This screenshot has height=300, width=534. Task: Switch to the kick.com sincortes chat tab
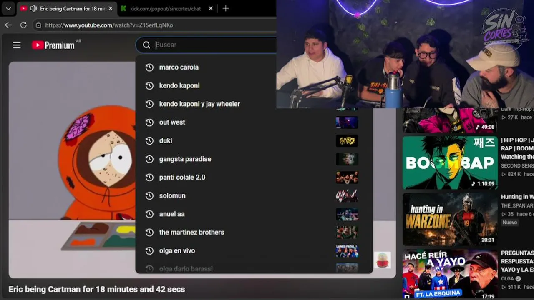click(166, 8)
